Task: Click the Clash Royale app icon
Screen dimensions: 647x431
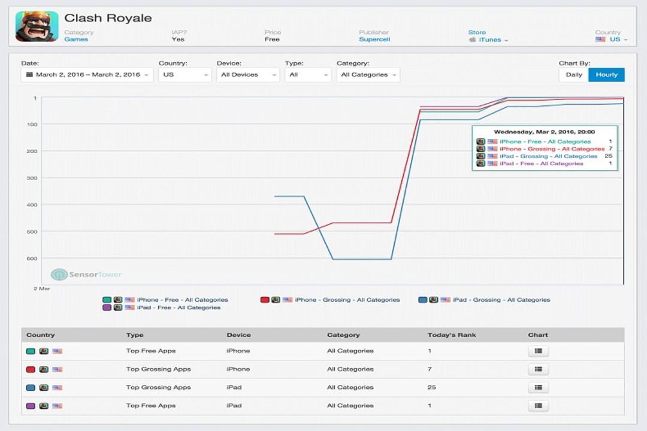Action: tap(37, 26)
